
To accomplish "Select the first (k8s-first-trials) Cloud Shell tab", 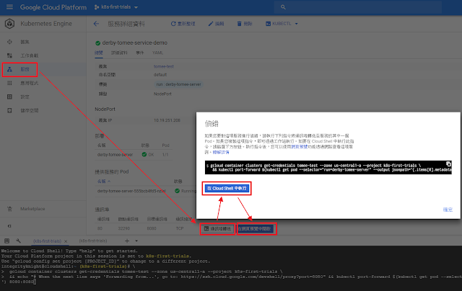I will click(x=47, y=241).
